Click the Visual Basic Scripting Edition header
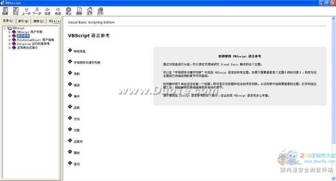 (x=91, y=22)
